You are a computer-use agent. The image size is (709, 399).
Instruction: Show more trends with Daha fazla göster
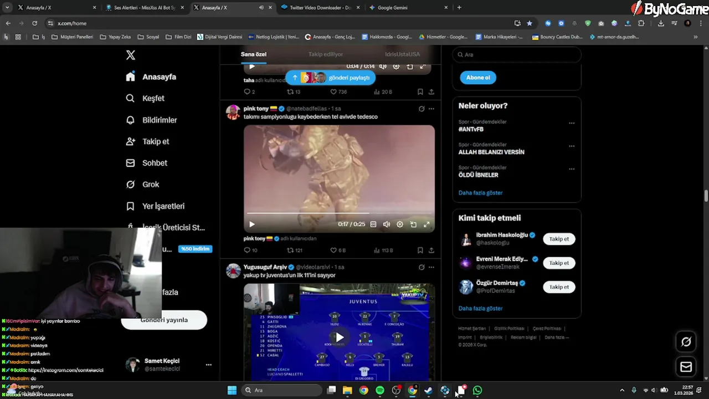tap(480, 193)
